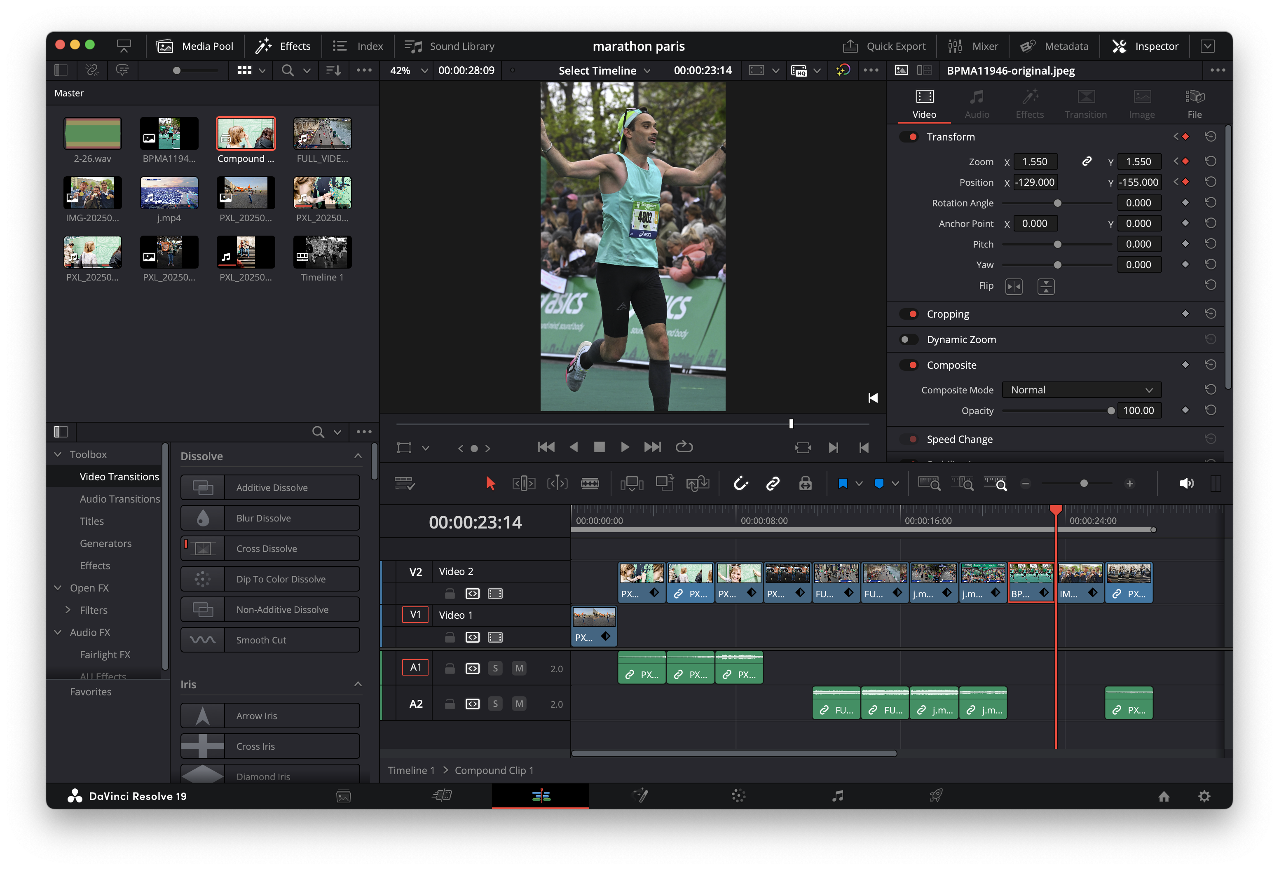Toggle the Snapping magnet icon
Image resolution: width=1279 pixels, height=870 pixels.
coord(741,484)
